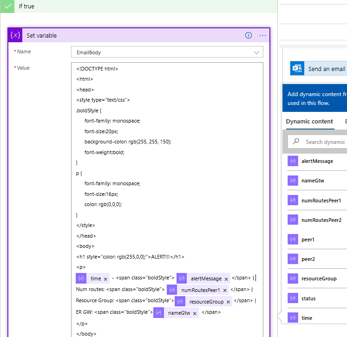This screenshot has height=337, width=347.
Task: Click the If true checkmark icon
Action: pyautogui.click(x=7, y=6)
